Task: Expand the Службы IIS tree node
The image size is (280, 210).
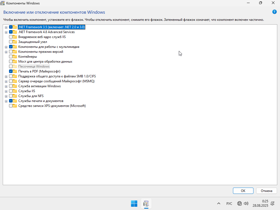Action: coord(6,91)
